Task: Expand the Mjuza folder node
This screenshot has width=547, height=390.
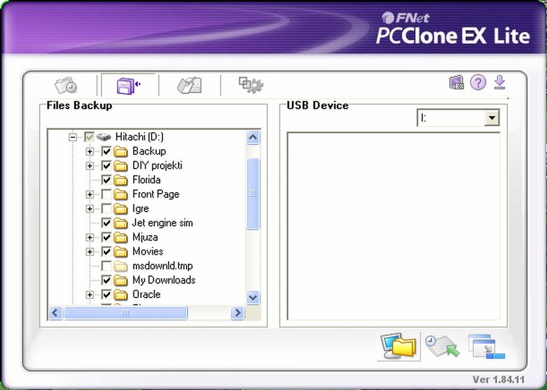Action: (90, 238)
